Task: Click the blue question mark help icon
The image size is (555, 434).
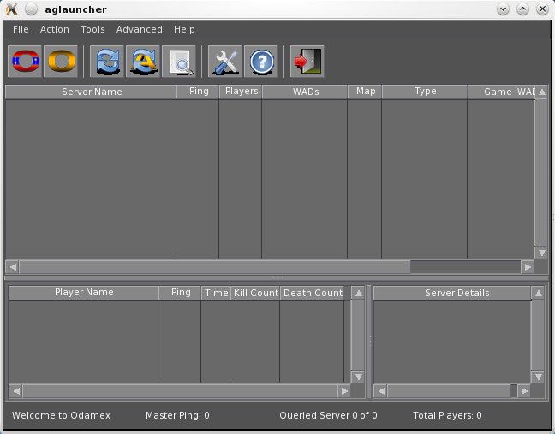Action: tap(261, 62)
